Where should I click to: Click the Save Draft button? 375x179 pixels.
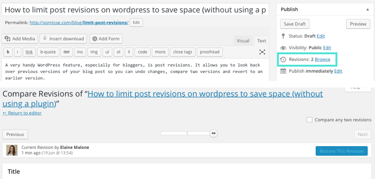click(x=295, y=24)
